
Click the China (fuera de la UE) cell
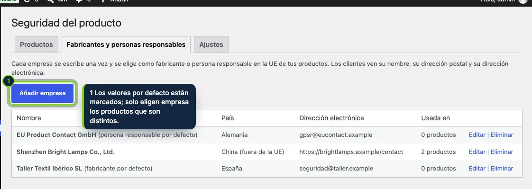coord(253,152)
